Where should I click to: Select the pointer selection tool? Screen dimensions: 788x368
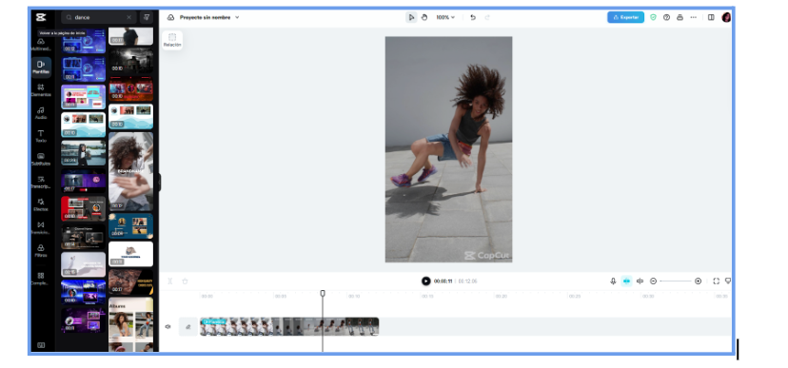[x=411, y=17]
